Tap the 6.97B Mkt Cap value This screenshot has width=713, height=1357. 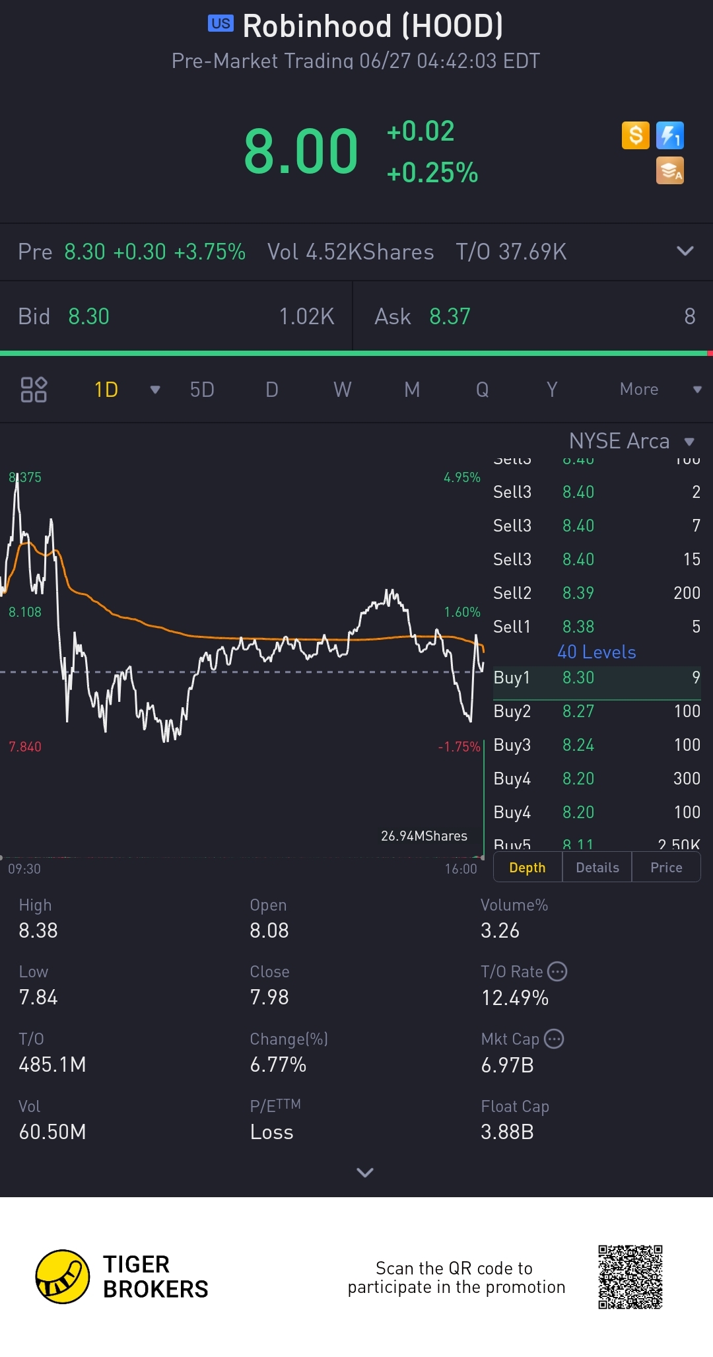tap(507, 1065)
